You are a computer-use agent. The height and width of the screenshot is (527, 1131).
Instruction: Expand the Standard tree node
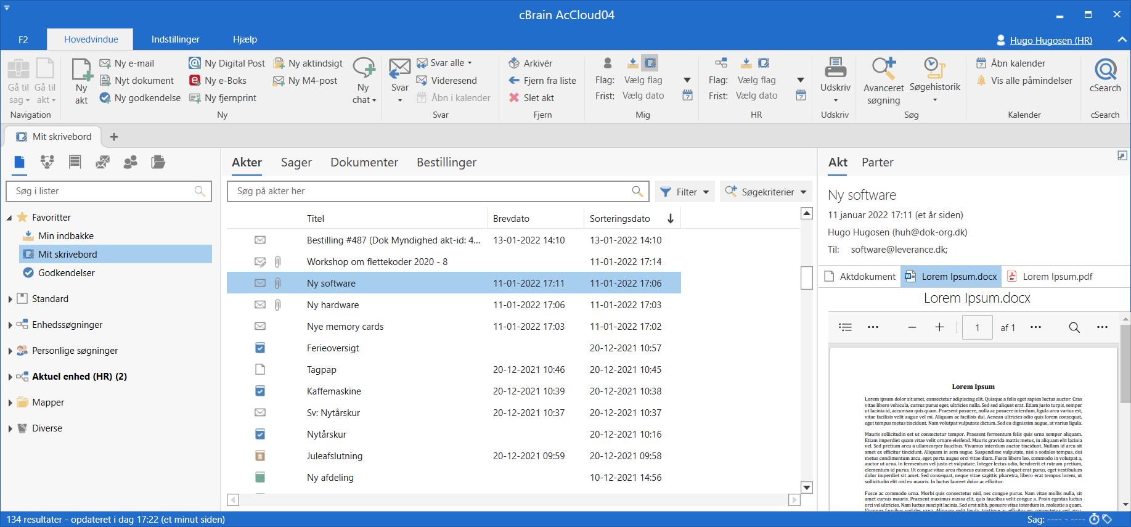pyautogui.click(x=10, y=299)
